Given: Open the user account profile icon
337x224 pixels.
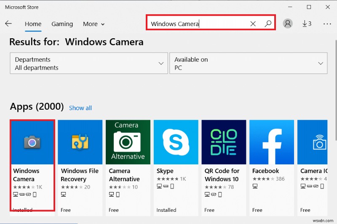Looking at the screenshot, I should (288, 24).
